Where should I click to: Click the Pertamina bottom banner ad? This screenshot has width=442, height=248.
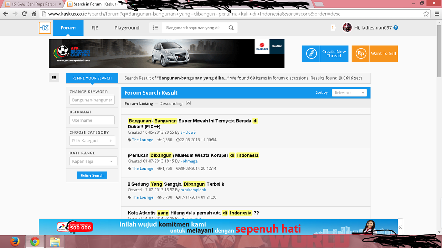click(218, 227)
